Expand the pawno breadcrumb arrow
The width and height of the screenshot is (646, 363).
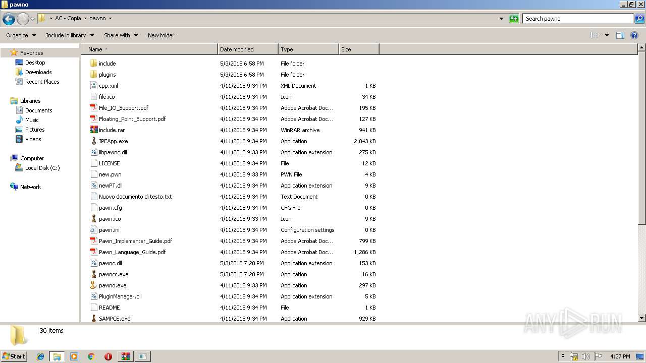110,19
